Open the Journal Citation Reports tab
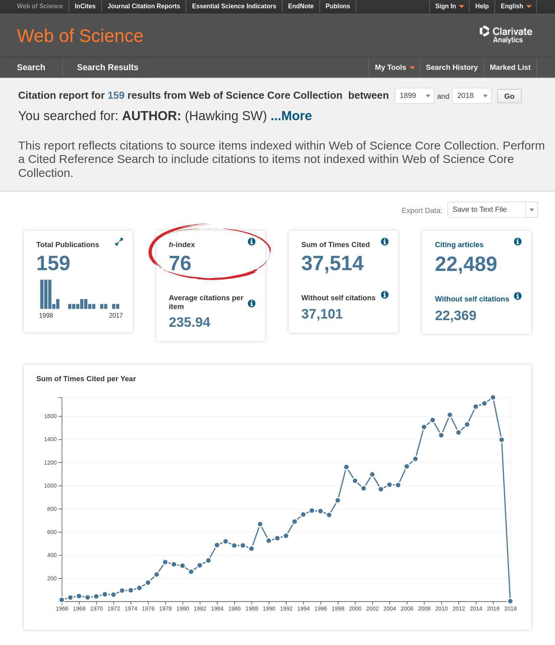 (x=144, y=6)
